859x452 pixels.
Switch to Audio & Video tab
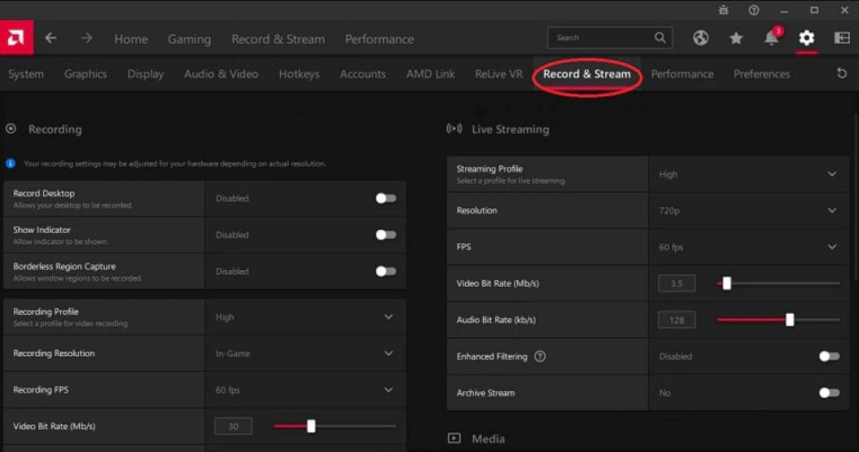(x=221, y=74)
